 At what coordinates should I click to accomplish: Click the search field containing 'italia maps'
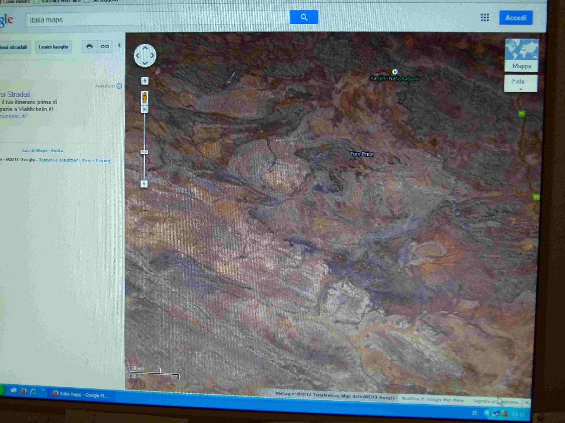158,19
